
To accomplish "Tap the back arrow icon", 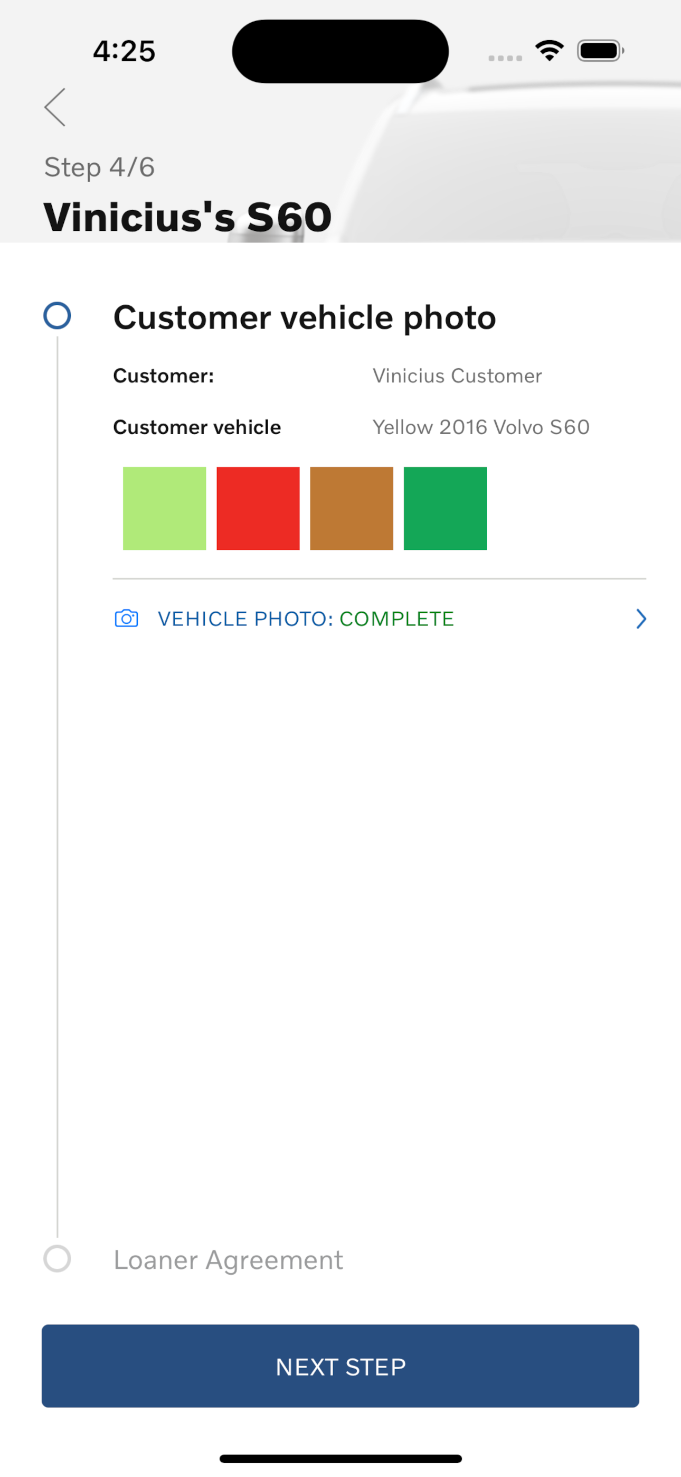I will click(x=55, y=107).
